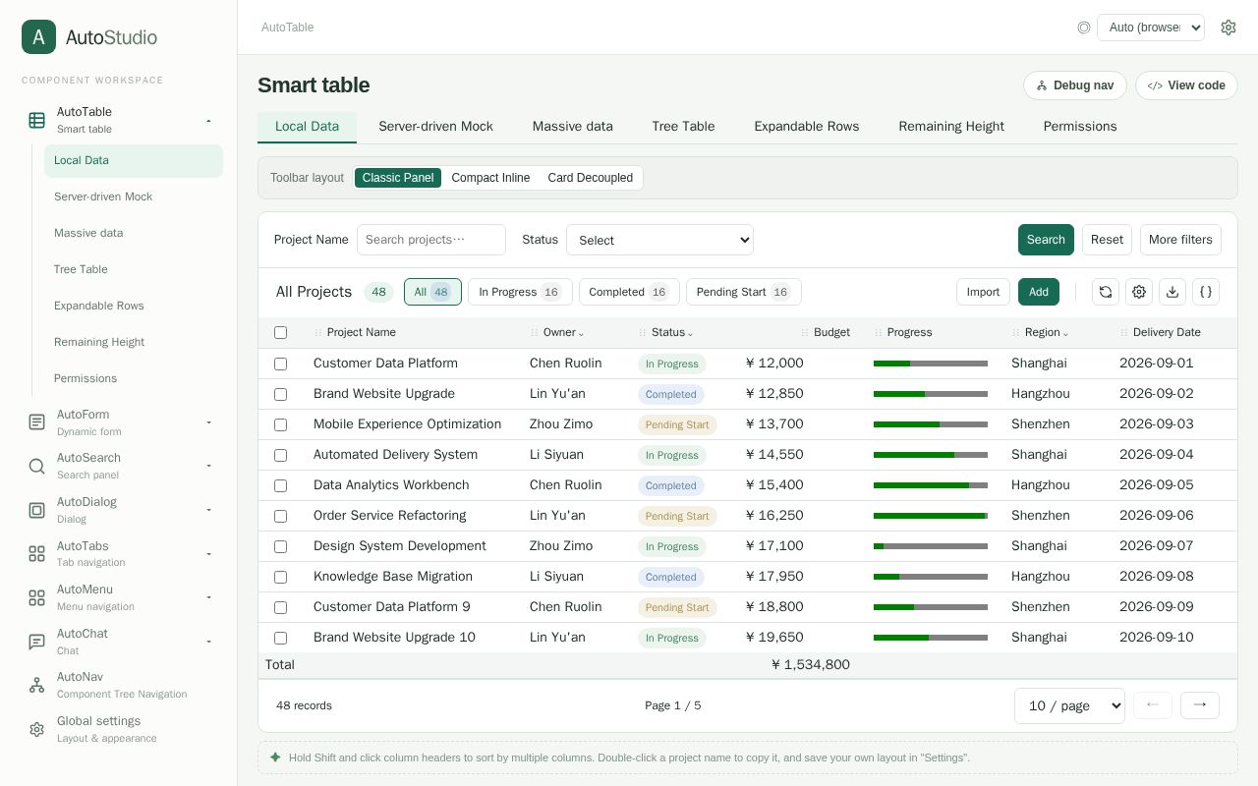Switch to the Tree Table tab
The width and height of the screenshot is (1258, 786).
(x=683, y=127)
